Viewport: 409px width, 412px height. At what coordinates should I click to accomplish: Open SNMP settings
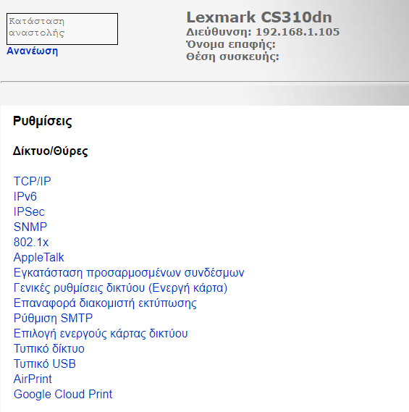coord(30,227)
